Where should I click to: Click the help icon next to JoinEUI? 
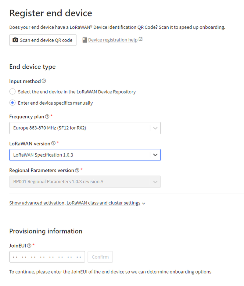coord(29,245)
